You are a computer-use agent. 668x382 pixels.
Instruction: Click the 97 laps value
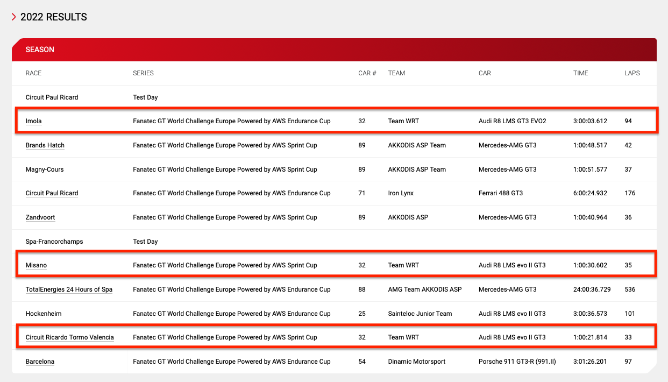[x=628, y=362]
